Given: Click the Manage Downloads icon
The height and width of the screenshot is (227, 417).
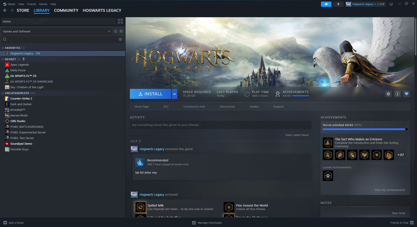Looking at the screenshot, I should (194, 223).
